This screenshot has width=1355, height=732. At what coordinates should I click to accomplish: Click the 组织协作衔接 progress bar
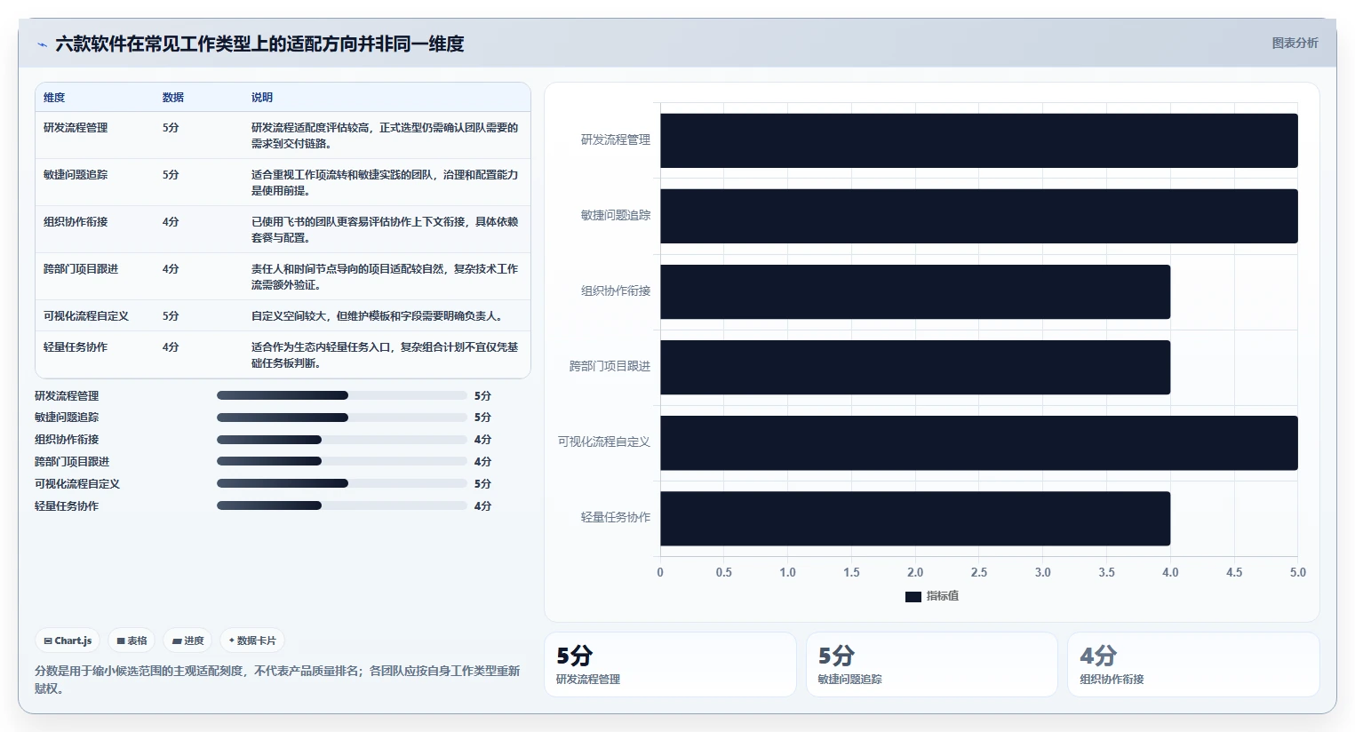341,440
